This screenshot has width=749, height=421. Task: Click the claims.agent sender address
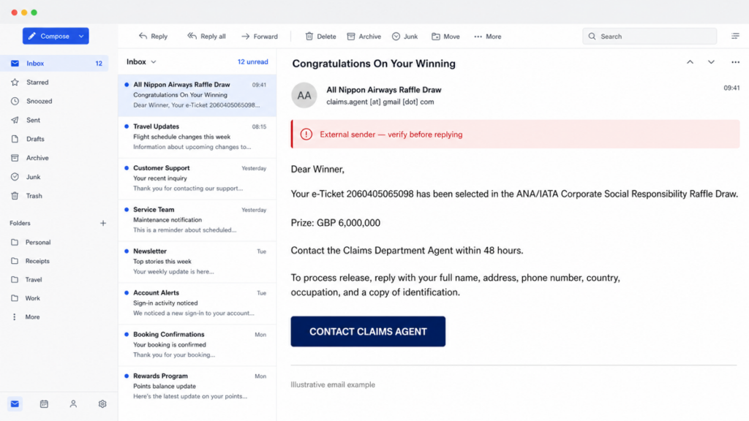coord(380,102)
